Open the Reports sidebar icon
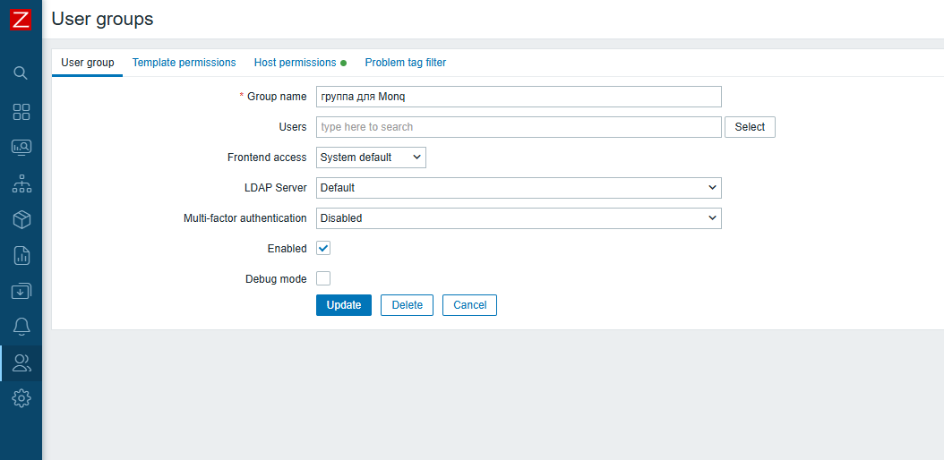The width and height of the screenshot is (944, 460). click(21, 255)
